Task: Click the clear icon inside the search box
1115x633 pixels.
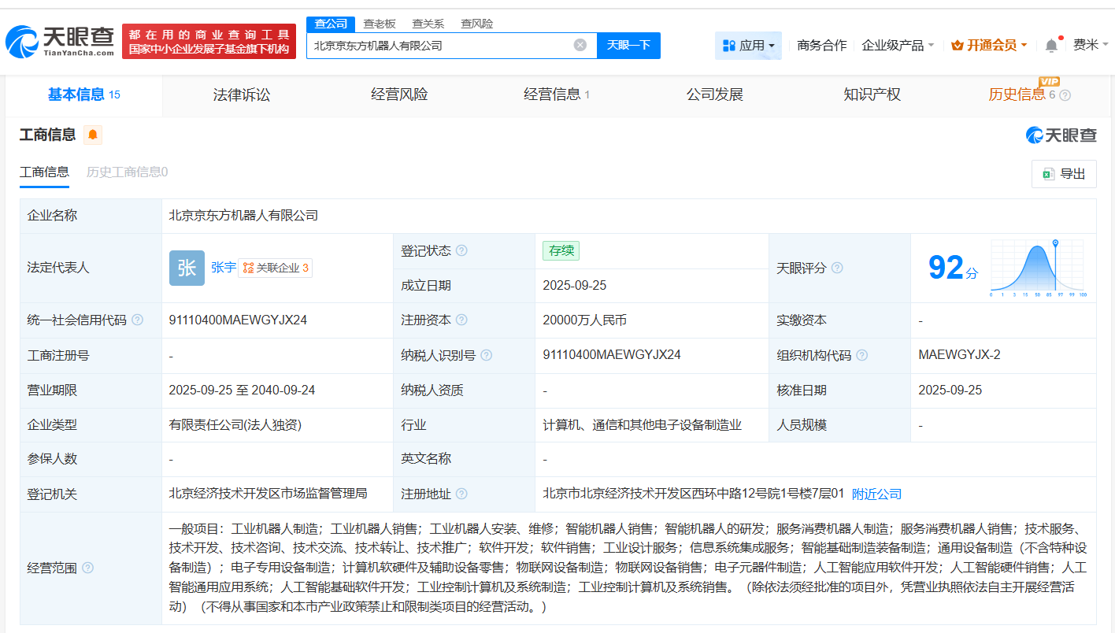Action: [581, 45]
